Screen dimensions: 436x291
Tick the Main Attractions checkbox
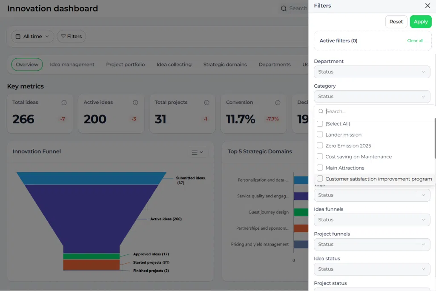tap(320, 168)
